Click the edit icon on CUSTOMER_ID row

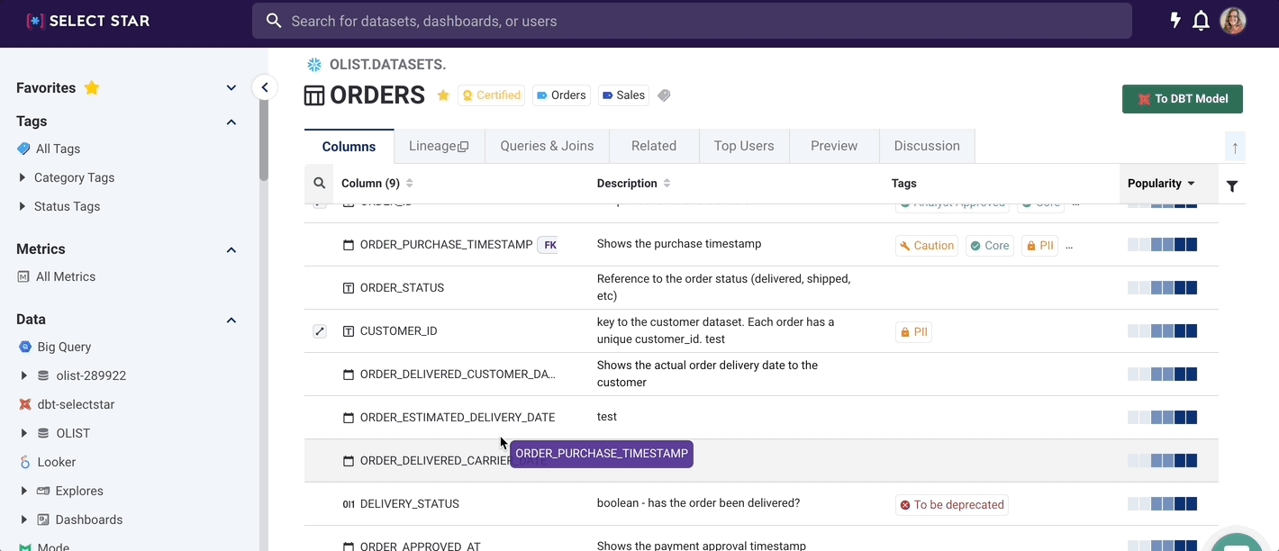(319, 331)
